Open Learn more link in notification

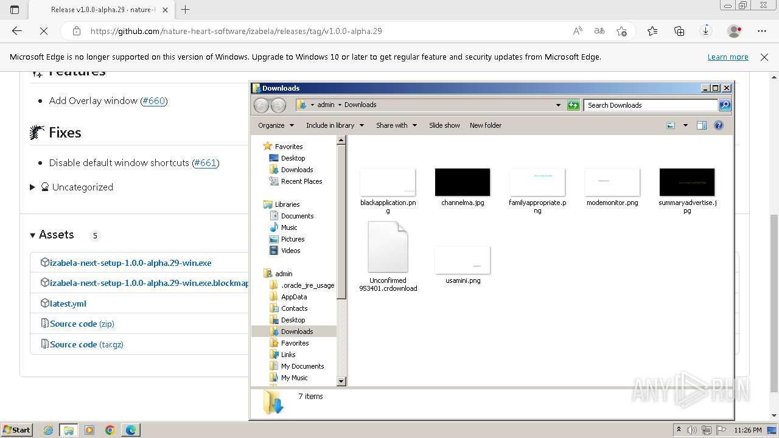[x=728, y=57]
